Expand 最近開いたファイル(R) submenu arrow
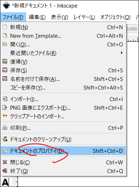The width and height of the screenshot is (139, 187). [x=122, y=53]
